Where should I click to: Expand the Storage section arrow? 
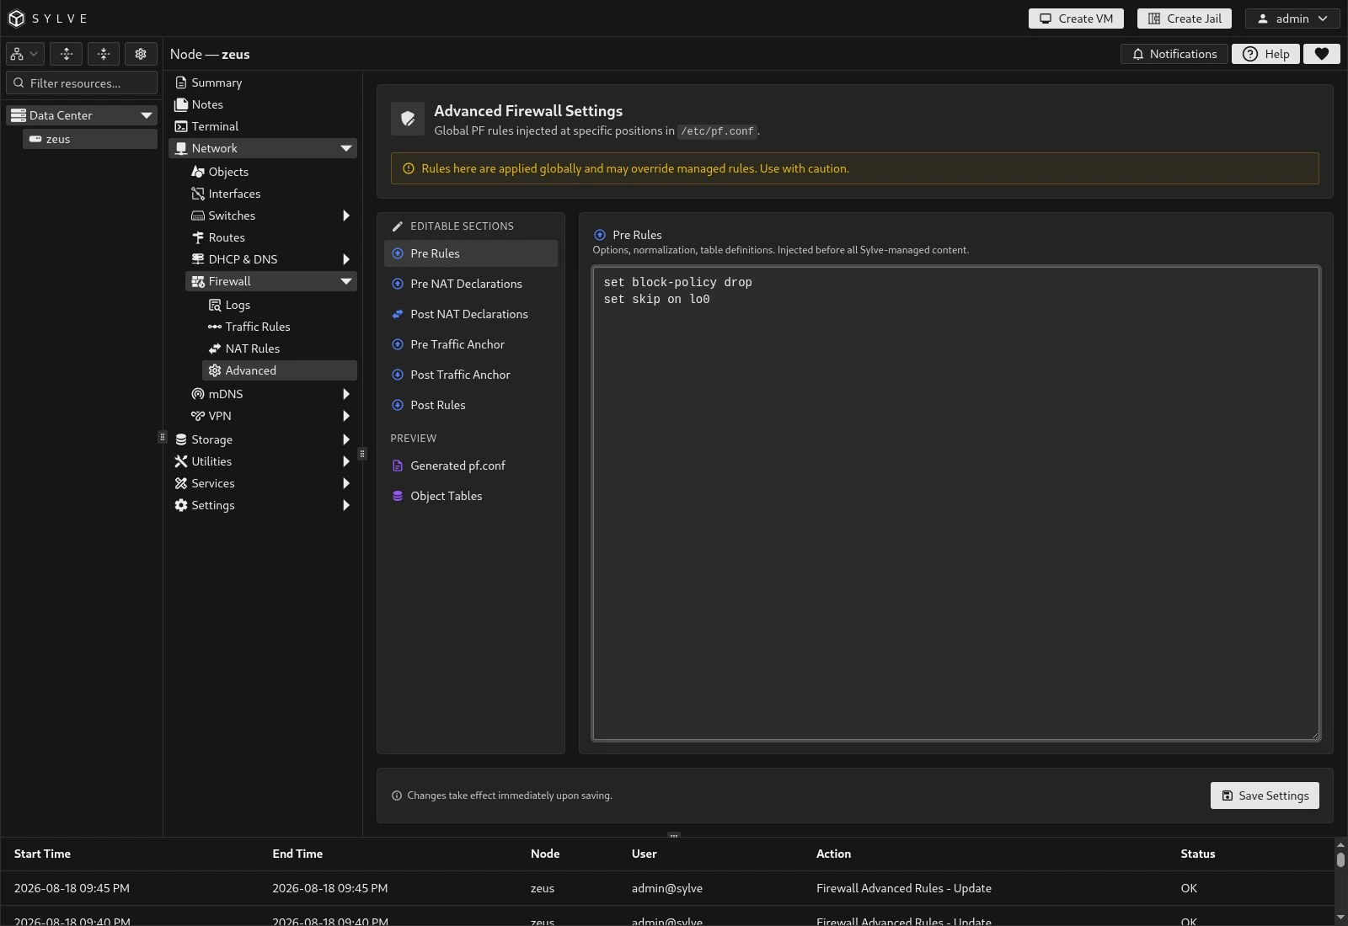[x=346, y=439]
